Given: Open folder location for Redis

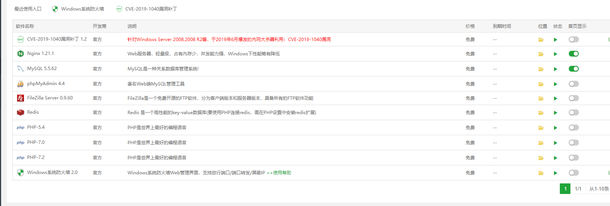Looking at the screenshot, I should coord(541,113).
